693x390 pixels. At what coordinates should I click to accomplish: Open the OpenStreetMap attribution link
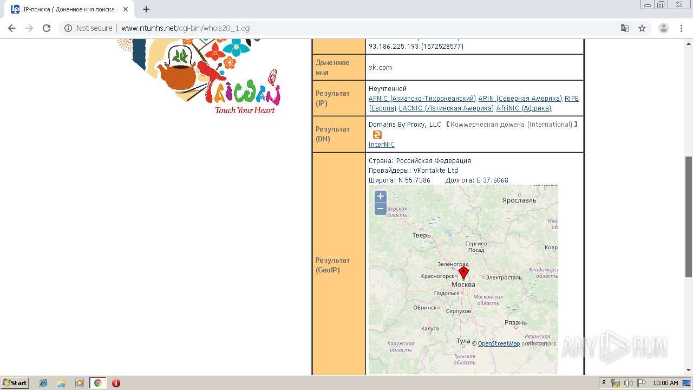click(499, 343)
